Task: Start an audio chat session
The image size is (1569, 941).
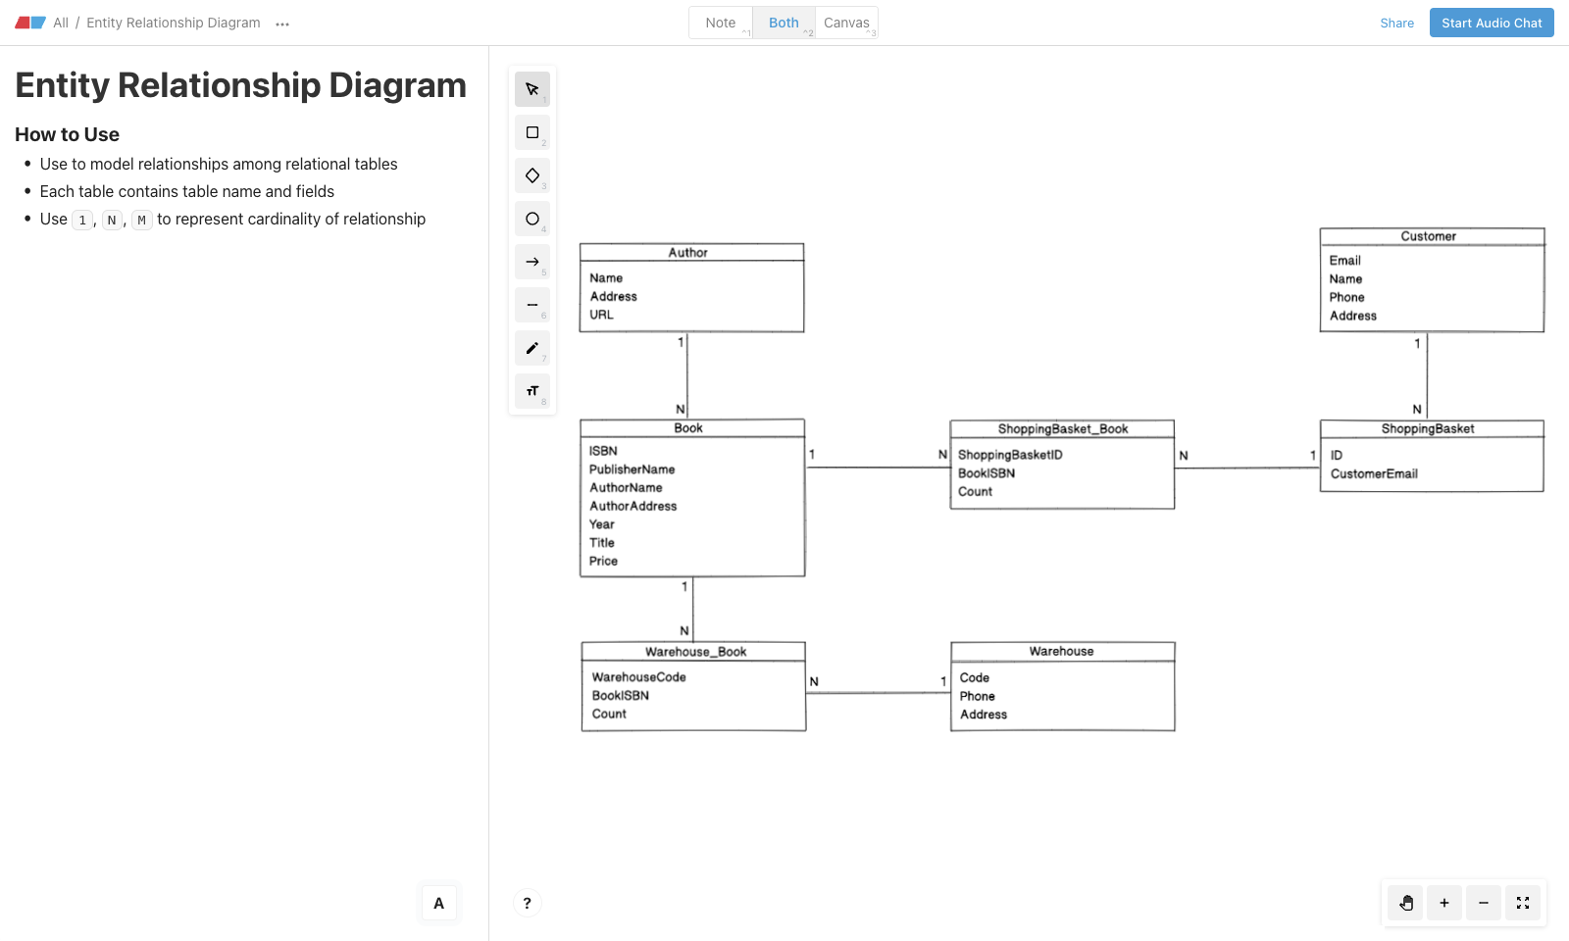Action: (x=1491, y=22)
